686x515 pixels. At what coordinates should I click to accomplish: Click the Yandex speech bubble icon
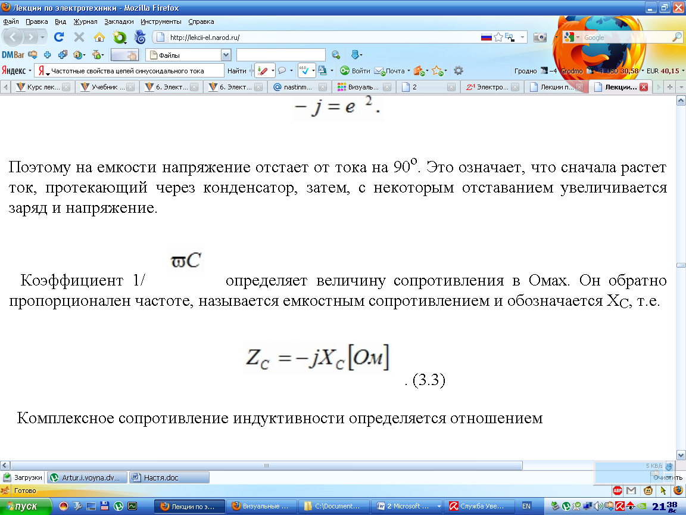[282, 70]
